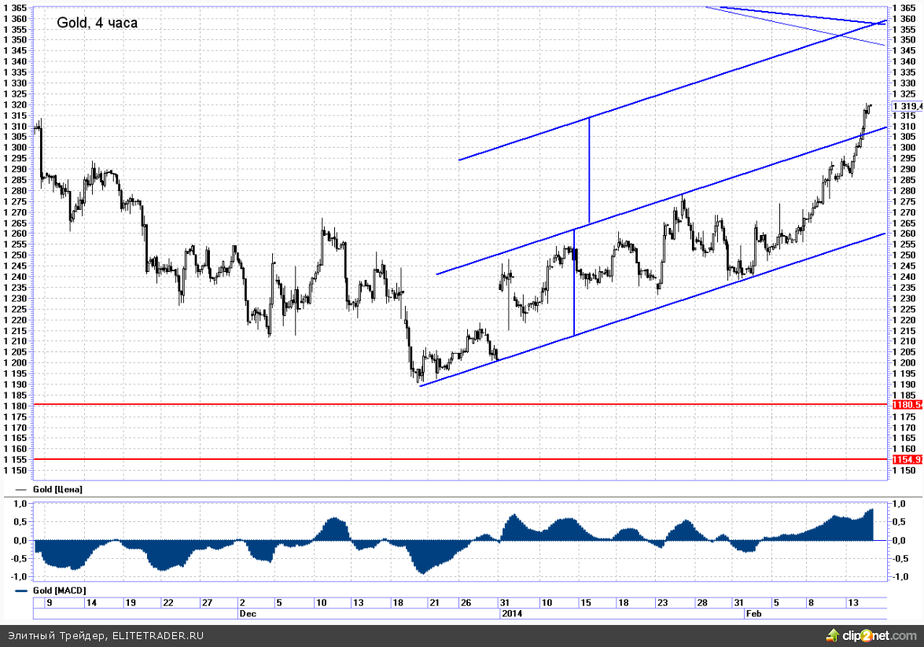
Task: Select the "Gold [Цена]" legend entry
Action: pos(57,490)
